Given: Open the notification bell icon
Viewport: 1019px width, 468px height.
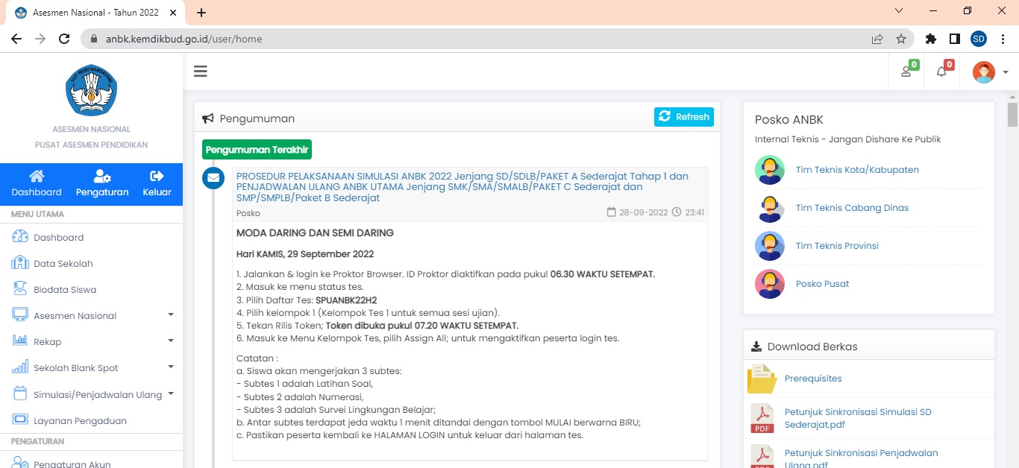Looking at the screenshot, I should coord(941,72).
